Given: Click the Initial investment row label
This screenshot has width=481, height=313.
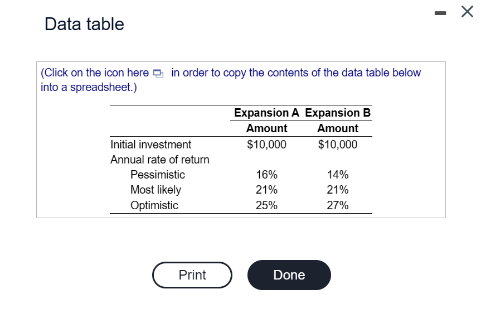Looking at the screenshot, I should [x=150, y=145].
